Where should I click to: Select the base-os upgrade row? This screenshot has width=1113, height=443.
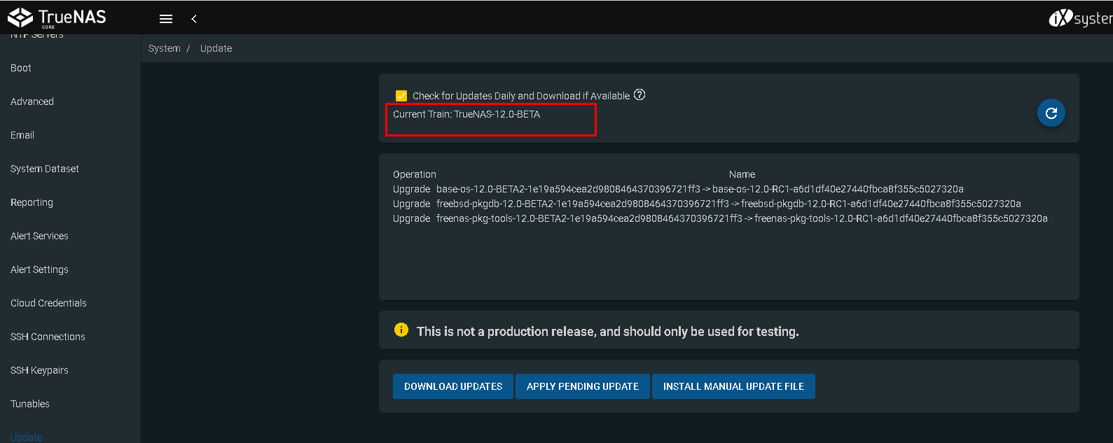678,189
